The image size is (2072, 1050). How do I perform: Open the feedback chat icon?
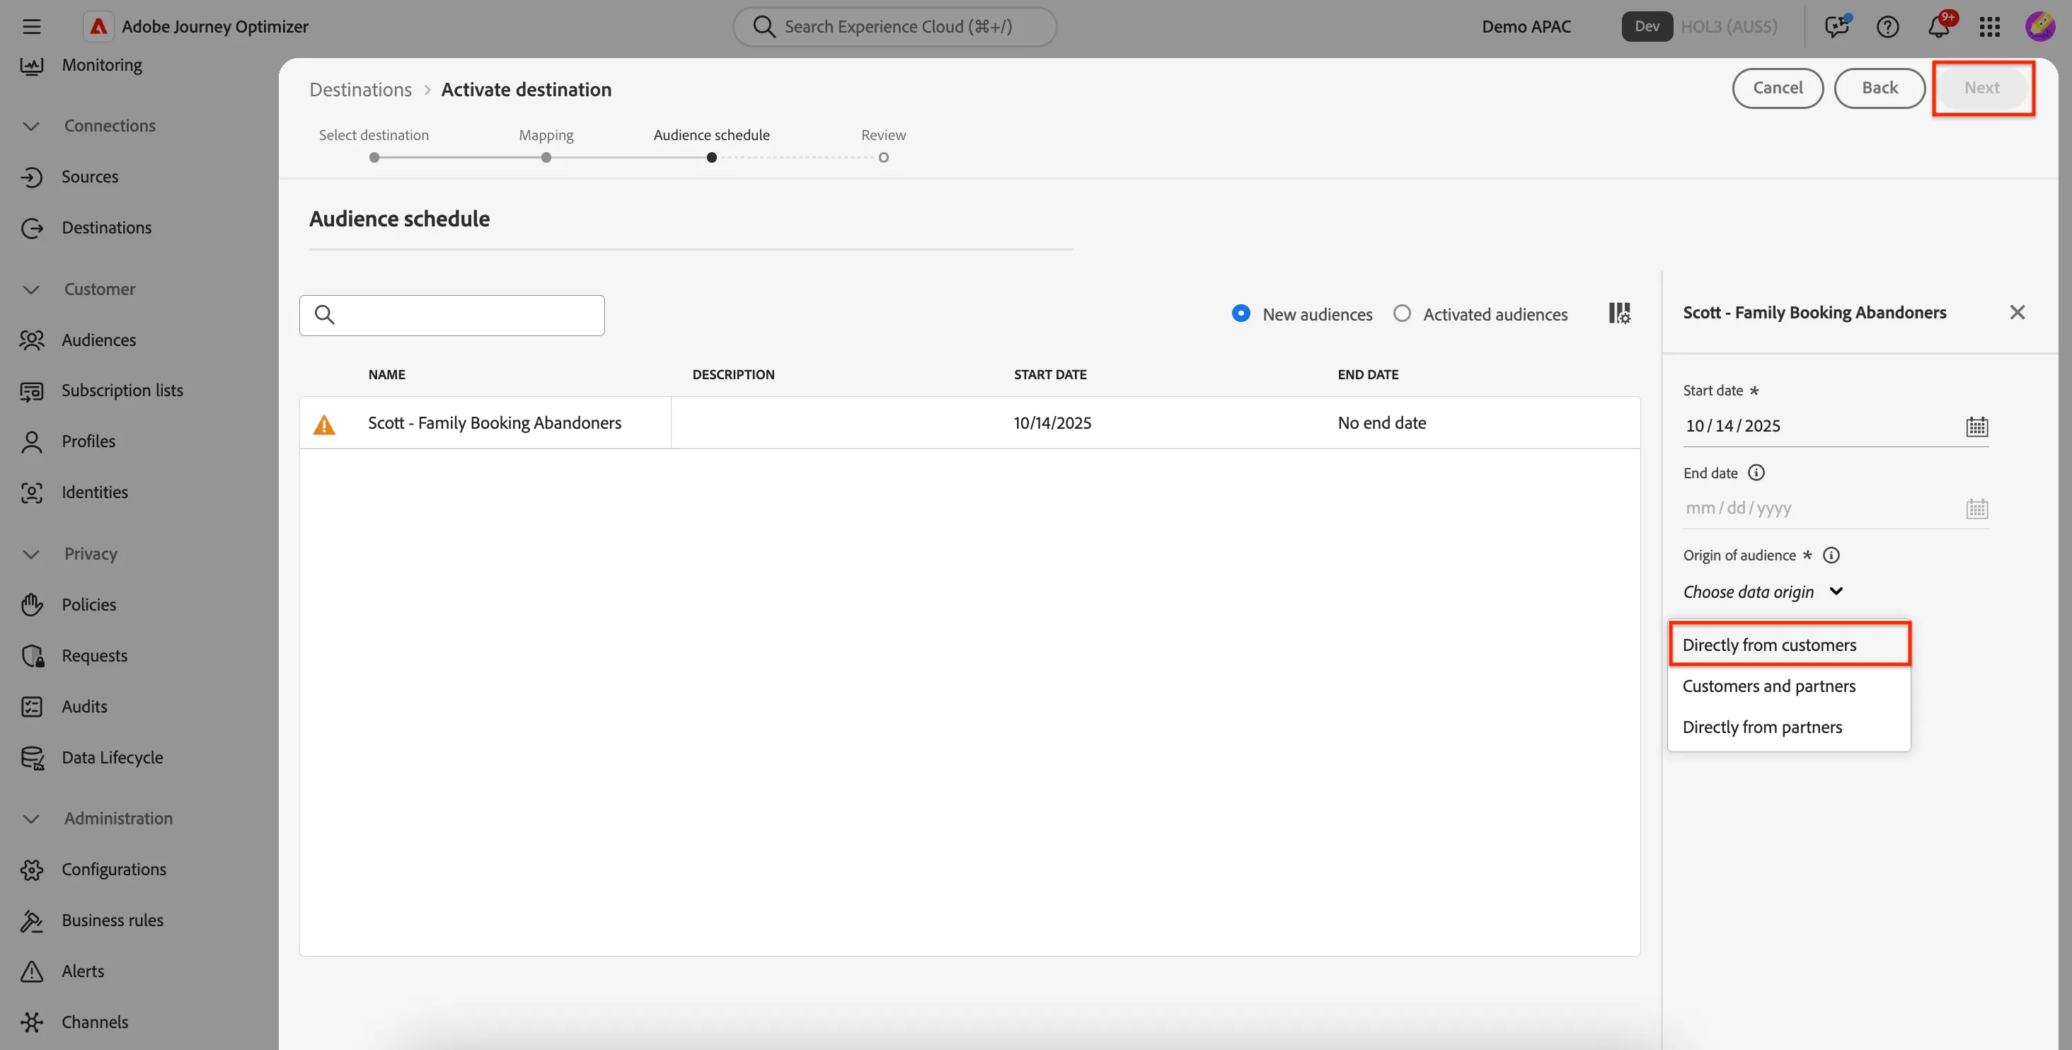pos(1837,26)
